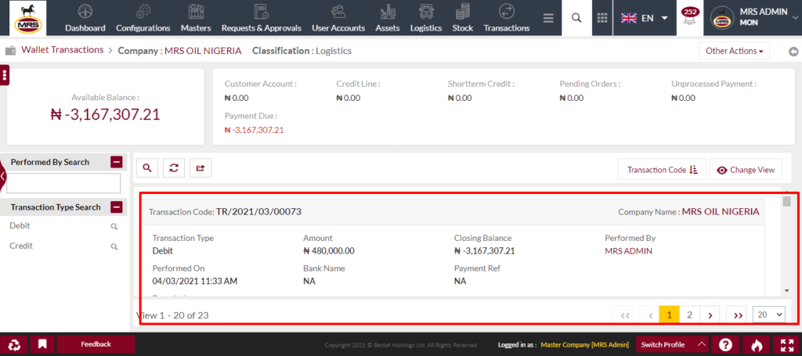Open the page size dropdown showing 20
The image size is (802, 356).
[x=769, y=315]
